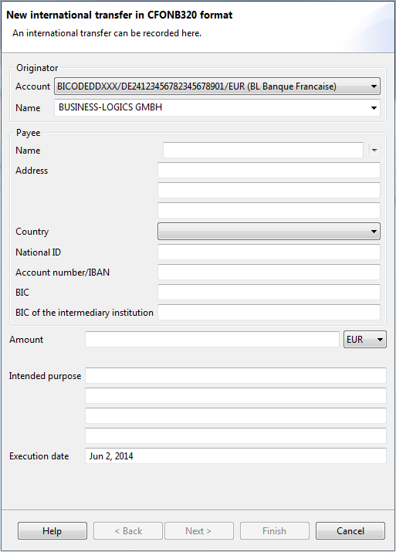Click the third Address line field

269,210
